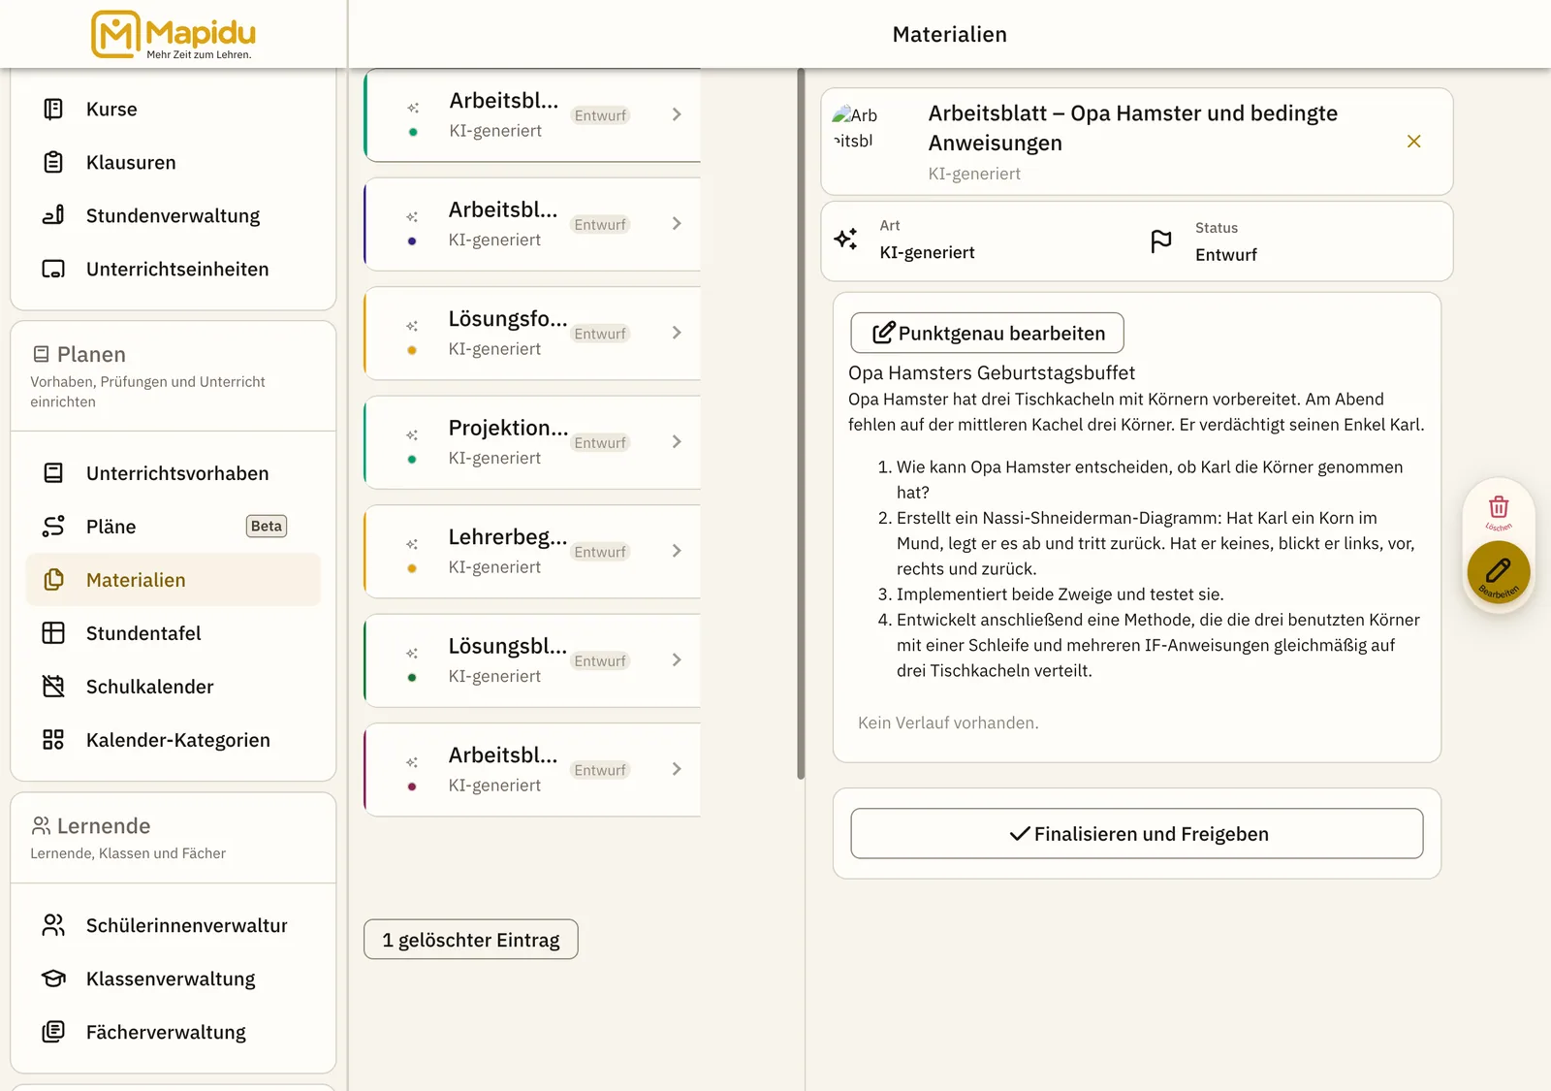Open Kurse from the sidebar
1551x1091 pixels.
[173, 110]
